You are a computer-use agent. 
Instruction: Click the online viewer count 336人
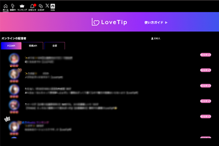(156, 38)
